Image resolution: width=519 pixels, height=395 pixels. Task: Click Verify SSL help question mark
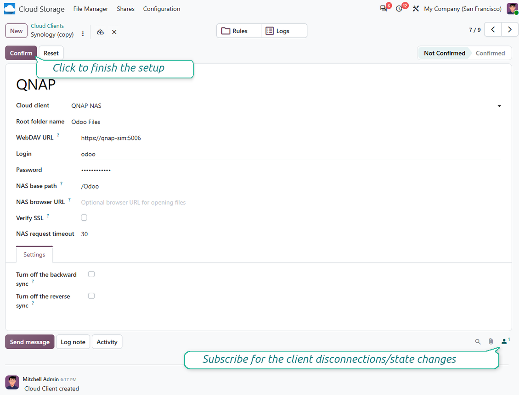point(48,216)
